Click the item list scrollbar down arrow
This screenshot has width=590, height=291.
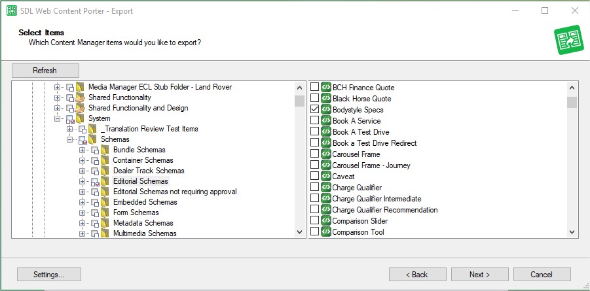pos(572,232)
